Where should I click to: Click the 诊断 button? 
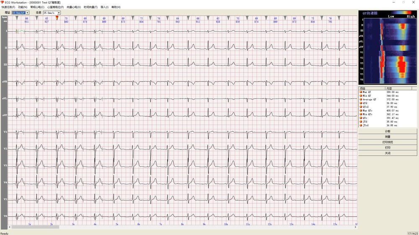point(388,131)
